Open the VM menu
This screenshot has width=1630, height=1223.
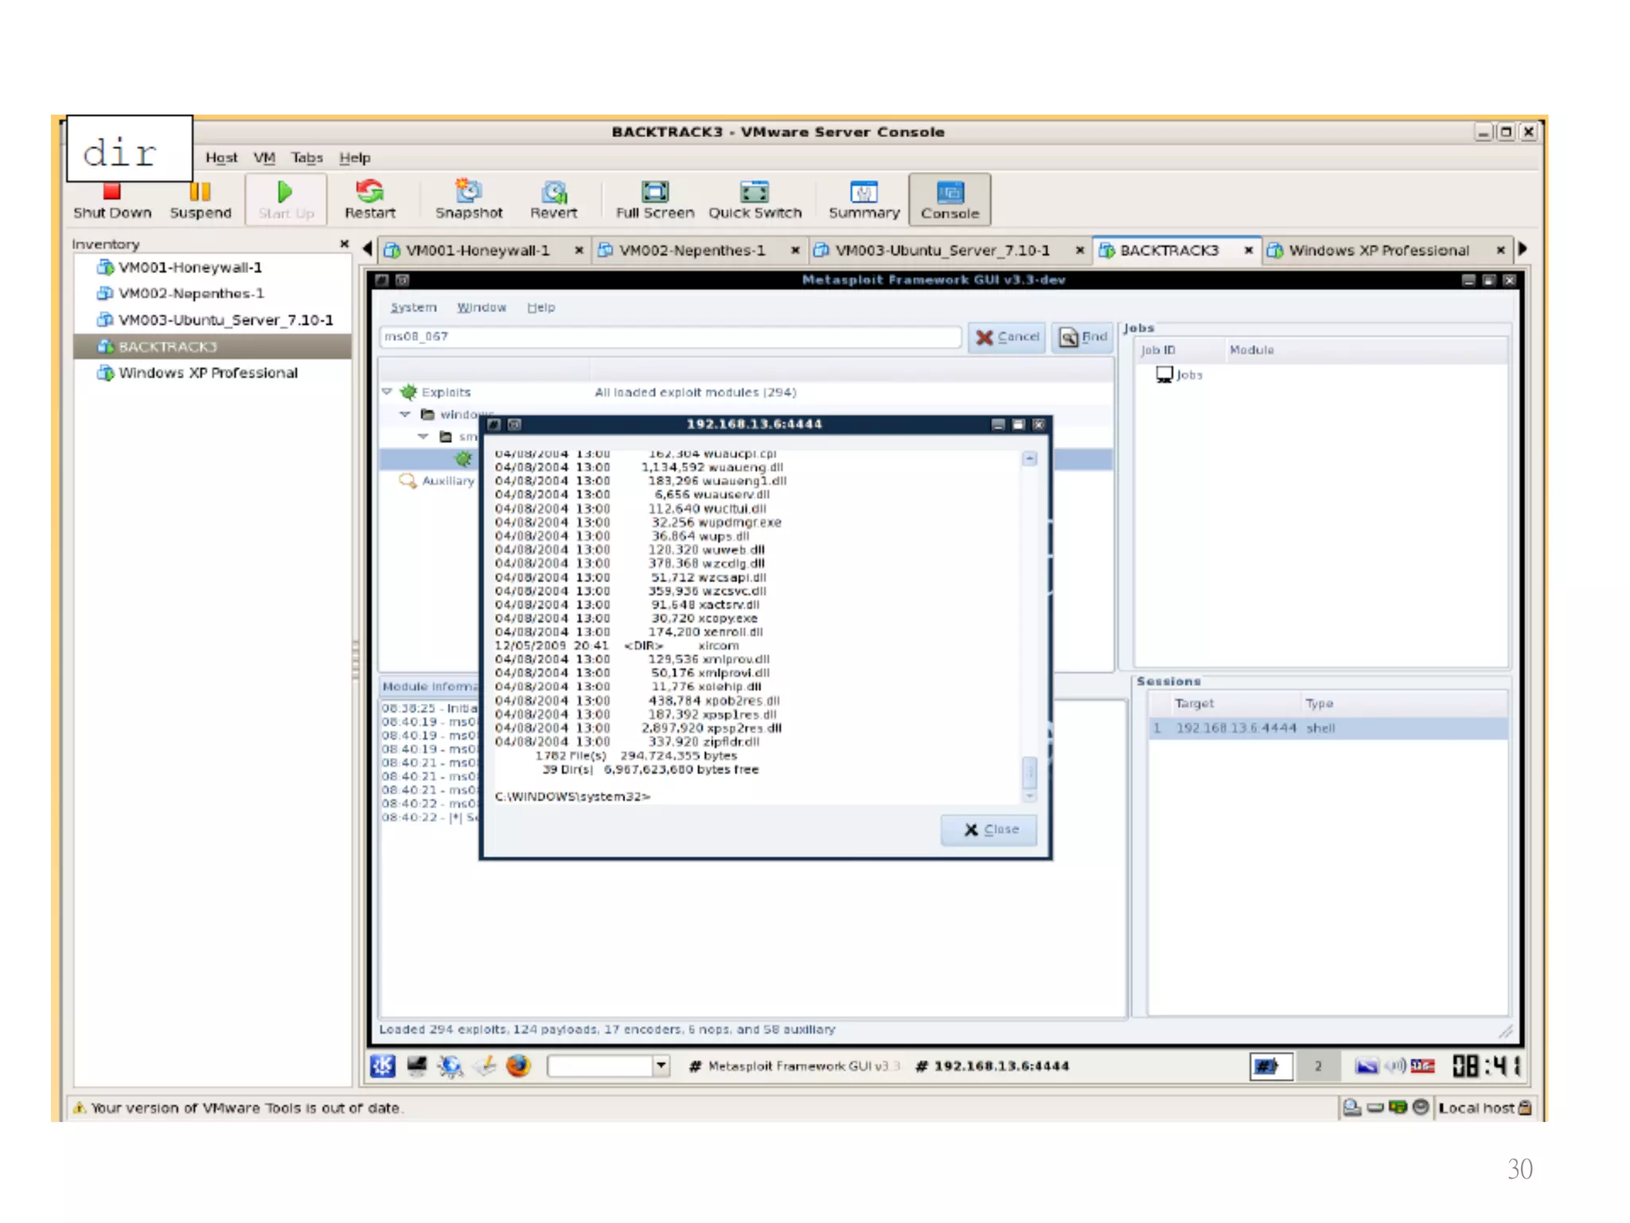[x=264, y=158]
